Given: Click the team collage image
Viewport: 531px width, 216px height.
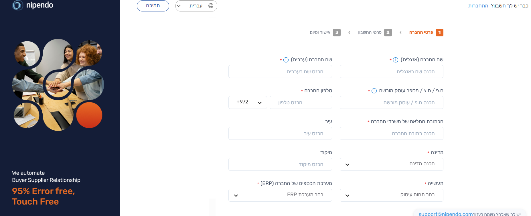Looking at the screenshot, I should [58, 85].
